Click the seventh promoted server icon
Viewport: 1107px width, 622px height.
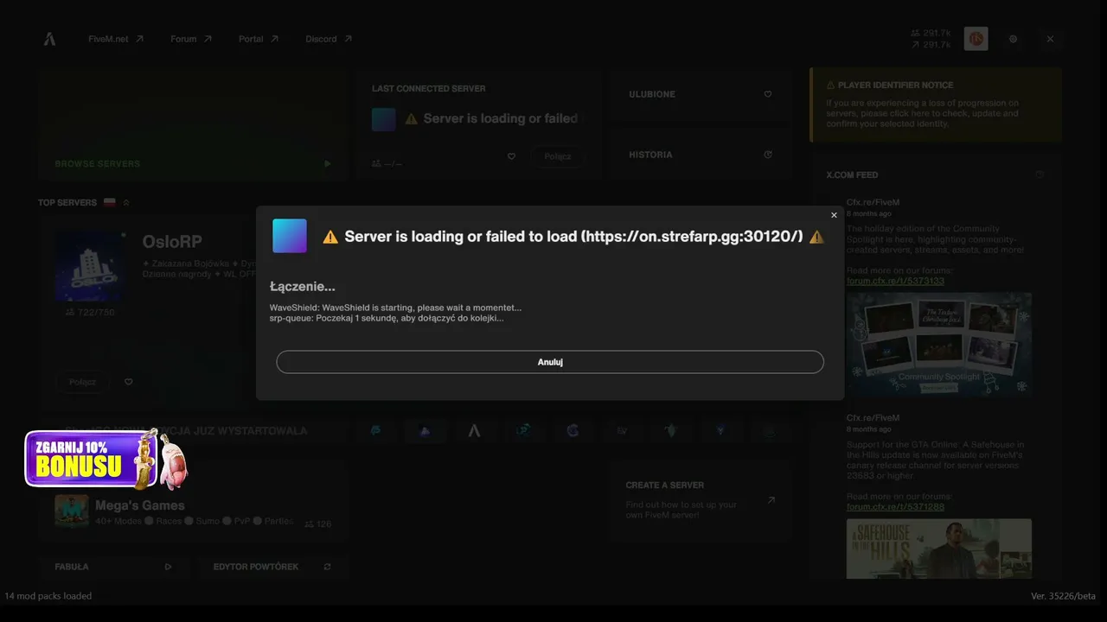[x=671, y=430]
